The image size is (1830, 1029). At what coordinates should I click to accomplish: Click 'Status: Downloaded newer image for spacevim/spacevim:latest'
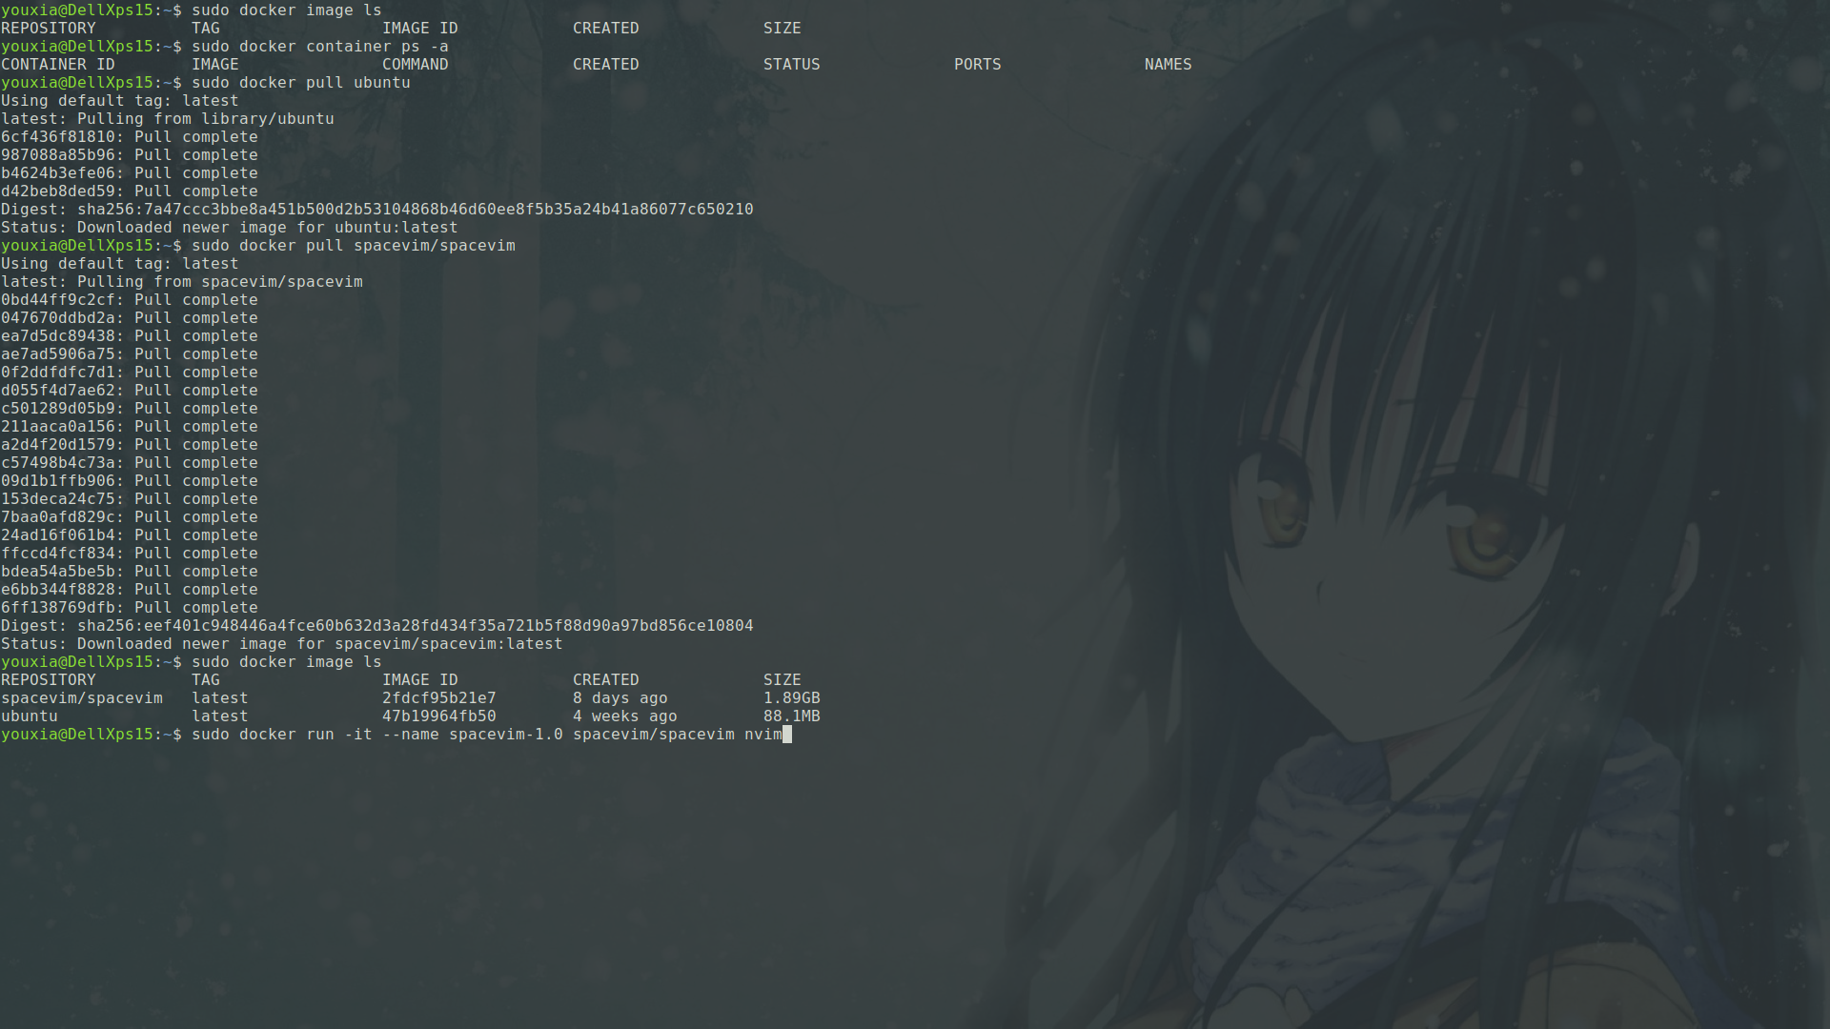282,644
